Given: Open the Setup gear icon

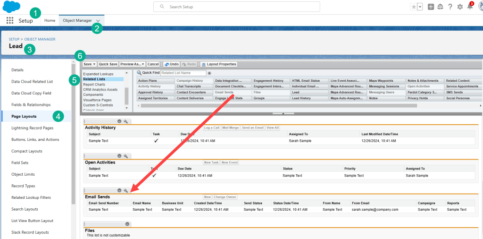Looking at the screenshot, I should coord(460,7).
